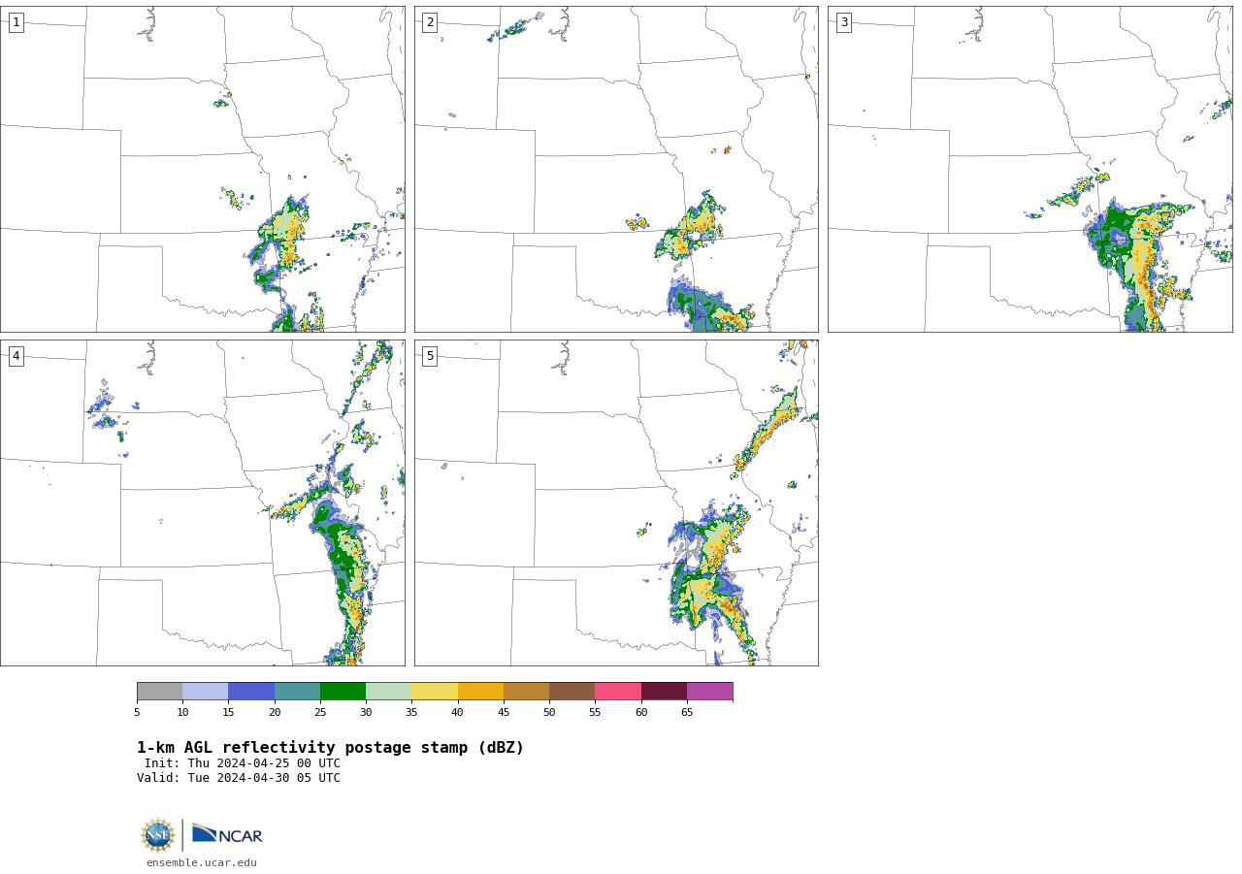Open the ensemble.ucar.edu link

tap(202, 862)
